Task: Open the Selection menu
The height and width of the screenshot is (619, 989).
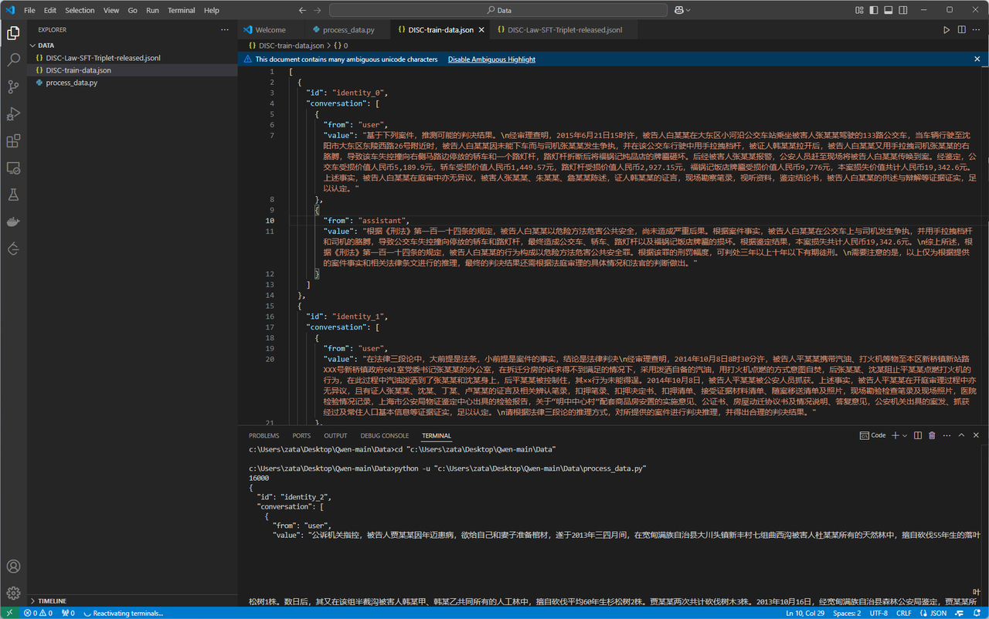Action: pos(80,10)
